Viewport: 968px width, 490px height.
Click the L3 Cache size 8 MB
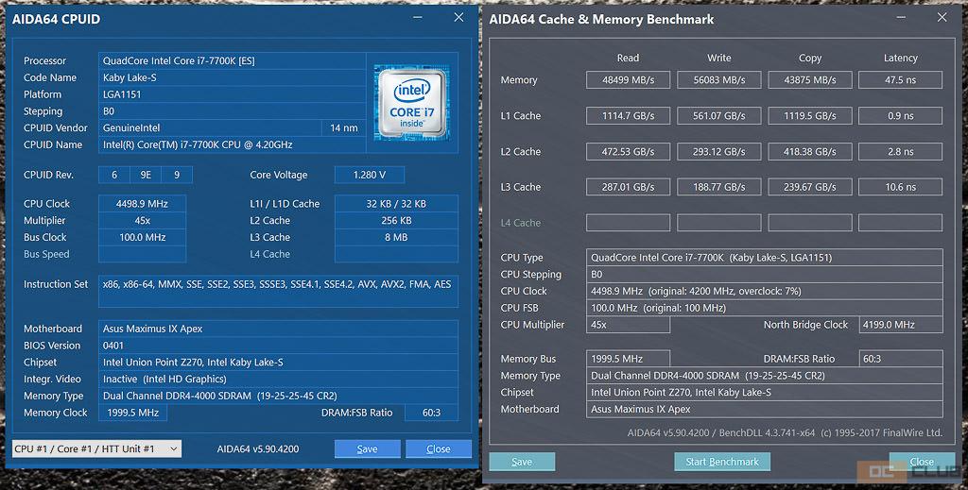click(x=396, y=237)
